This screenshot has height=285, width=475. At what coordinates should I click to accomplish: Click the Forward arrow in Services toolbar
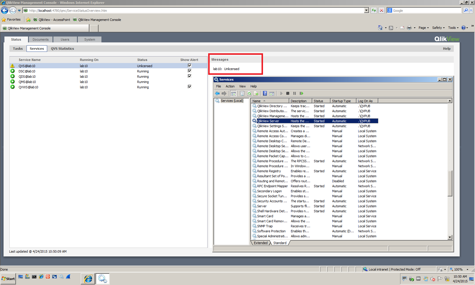224,94
